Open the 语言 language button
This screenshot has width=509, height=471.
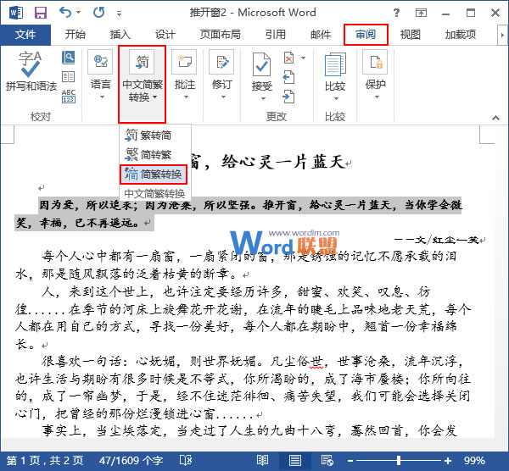100,69
